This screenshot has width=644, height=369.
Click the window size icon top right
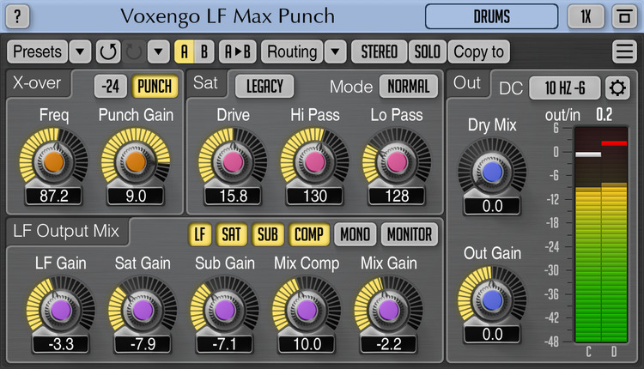(624, 17)
